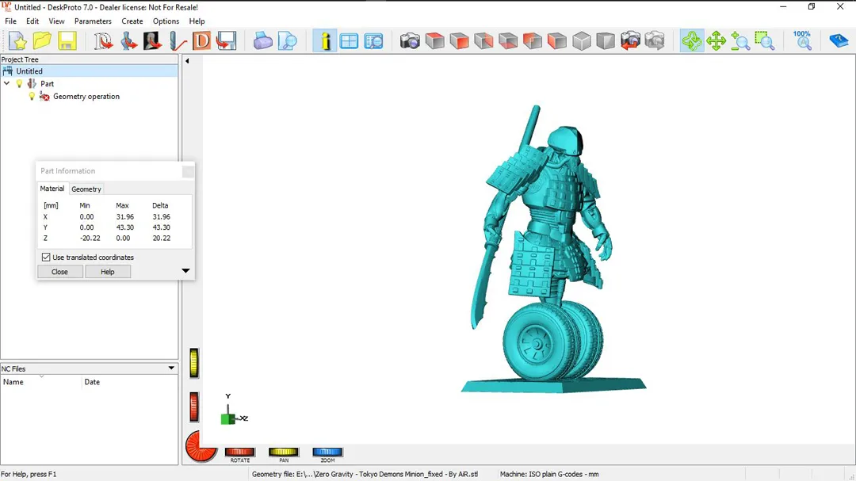
Task: Open the Options menu
Action: 166,21
